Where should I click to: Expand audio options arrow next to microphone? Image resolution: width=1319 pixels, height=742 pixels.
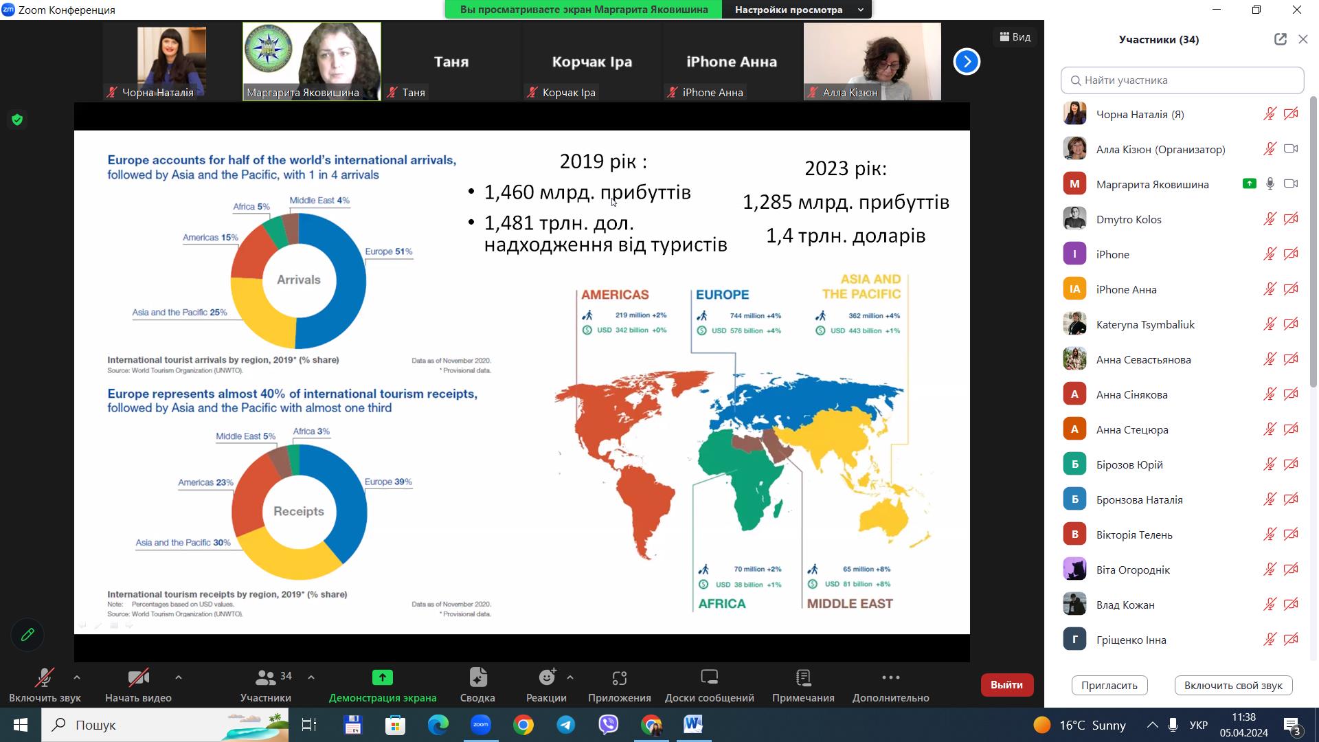(77, 677)
